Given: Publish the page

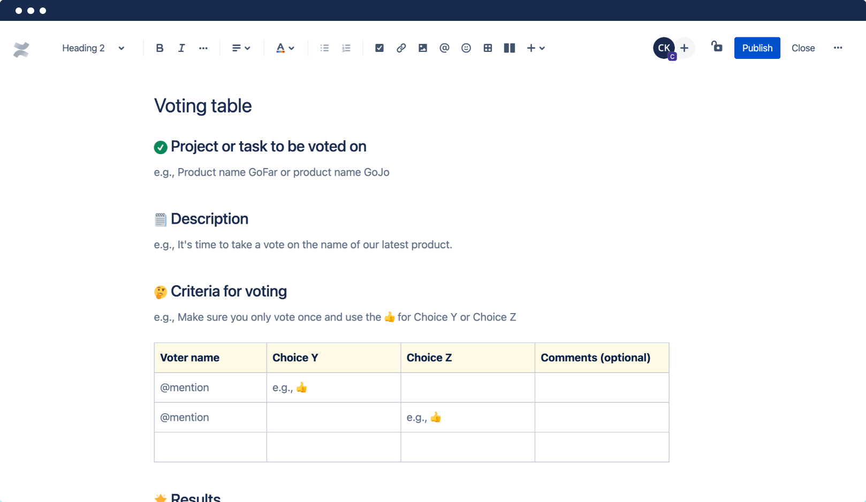Looking at the screenshot, I should click(x=757, y=48).
